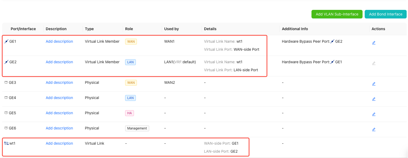Click the Add Bond Interface button
This screenshot has width=408, height=158.
tap(386, 14)
